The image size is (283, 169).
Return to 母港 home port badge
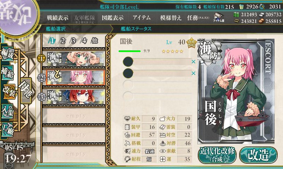coord(26,90)
